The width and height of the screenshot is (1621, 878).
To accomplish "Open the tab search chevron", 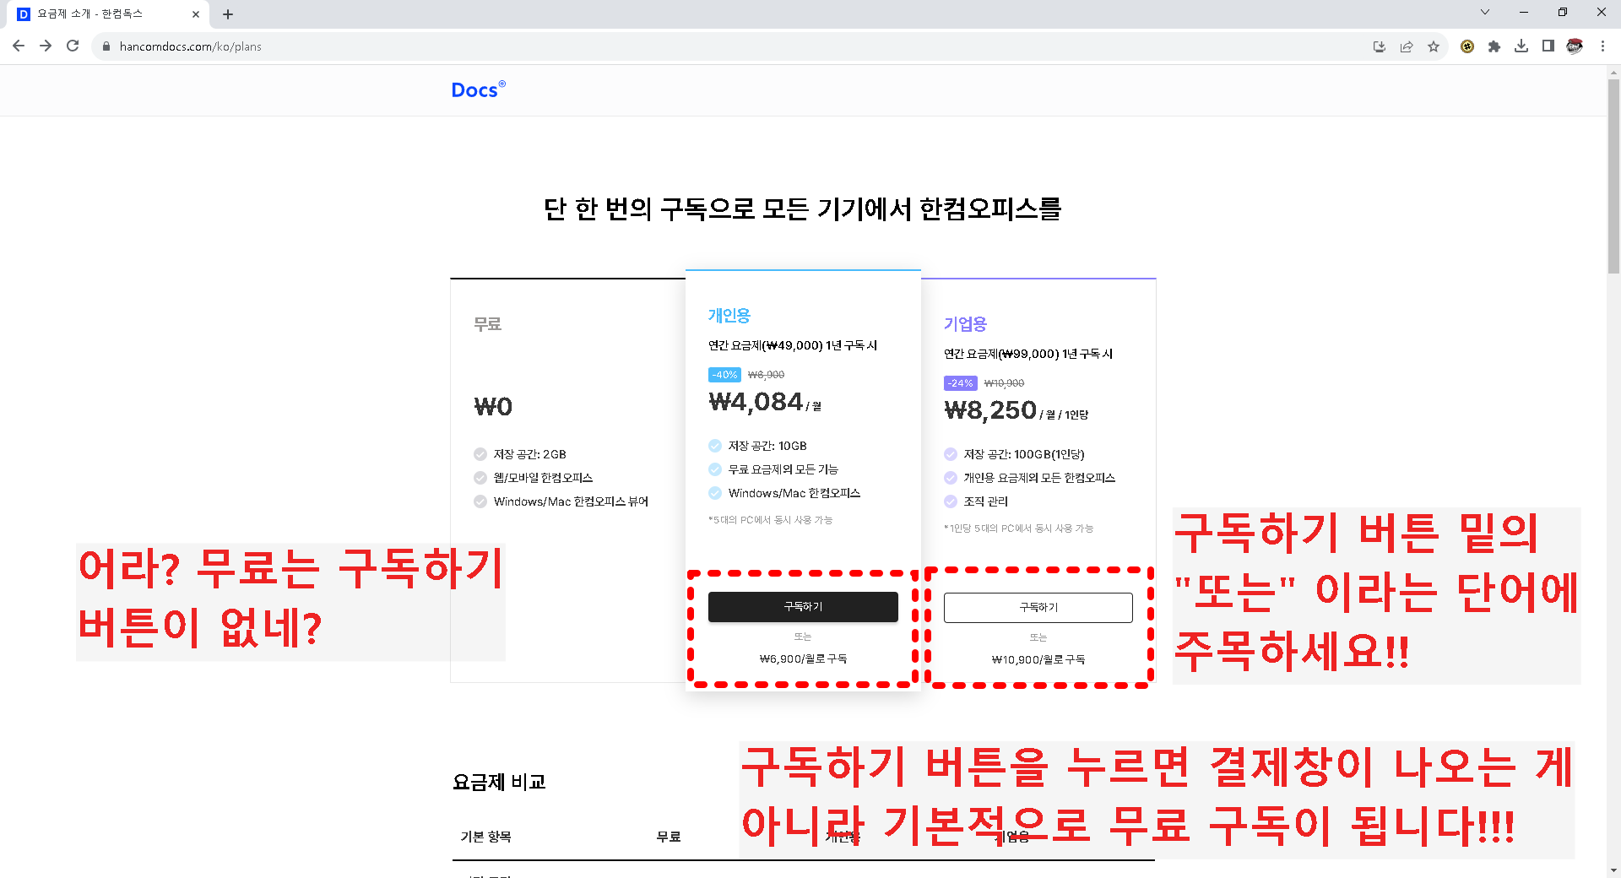I will [x=1484, y=13].
